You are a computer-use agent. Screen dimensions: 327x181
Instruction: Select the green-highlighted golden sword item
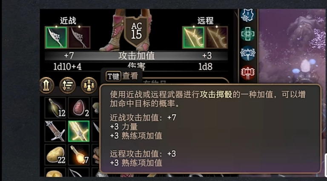(79, 131)
